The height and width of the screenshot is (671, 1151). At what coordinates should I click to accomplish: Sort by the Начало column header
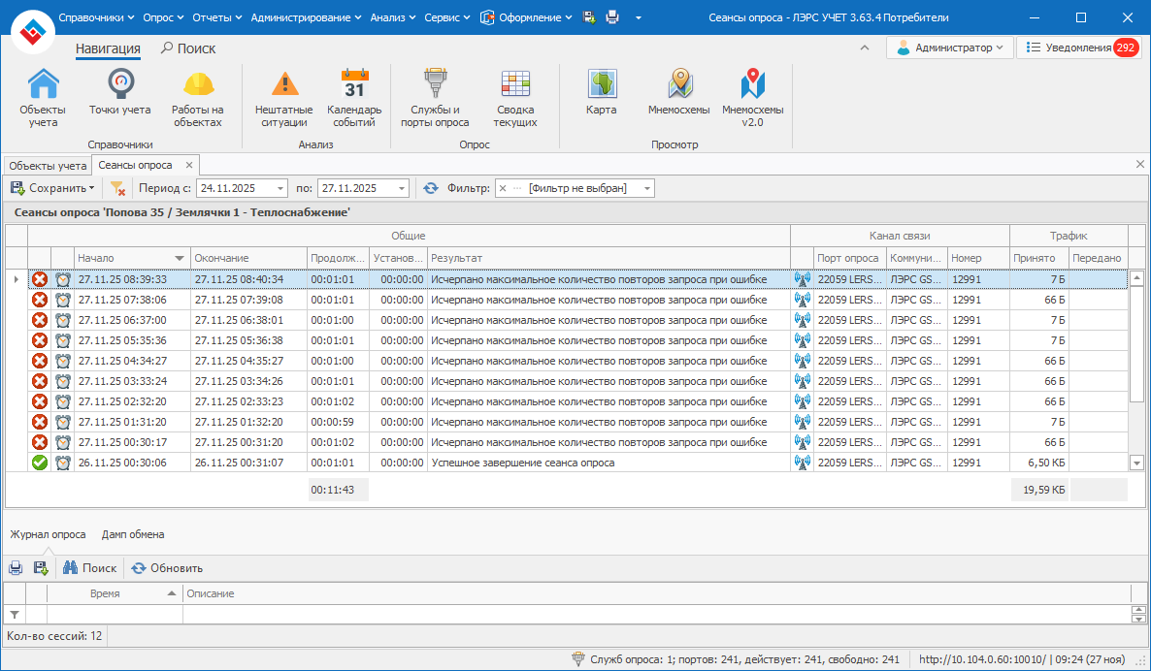click(122, 258)
